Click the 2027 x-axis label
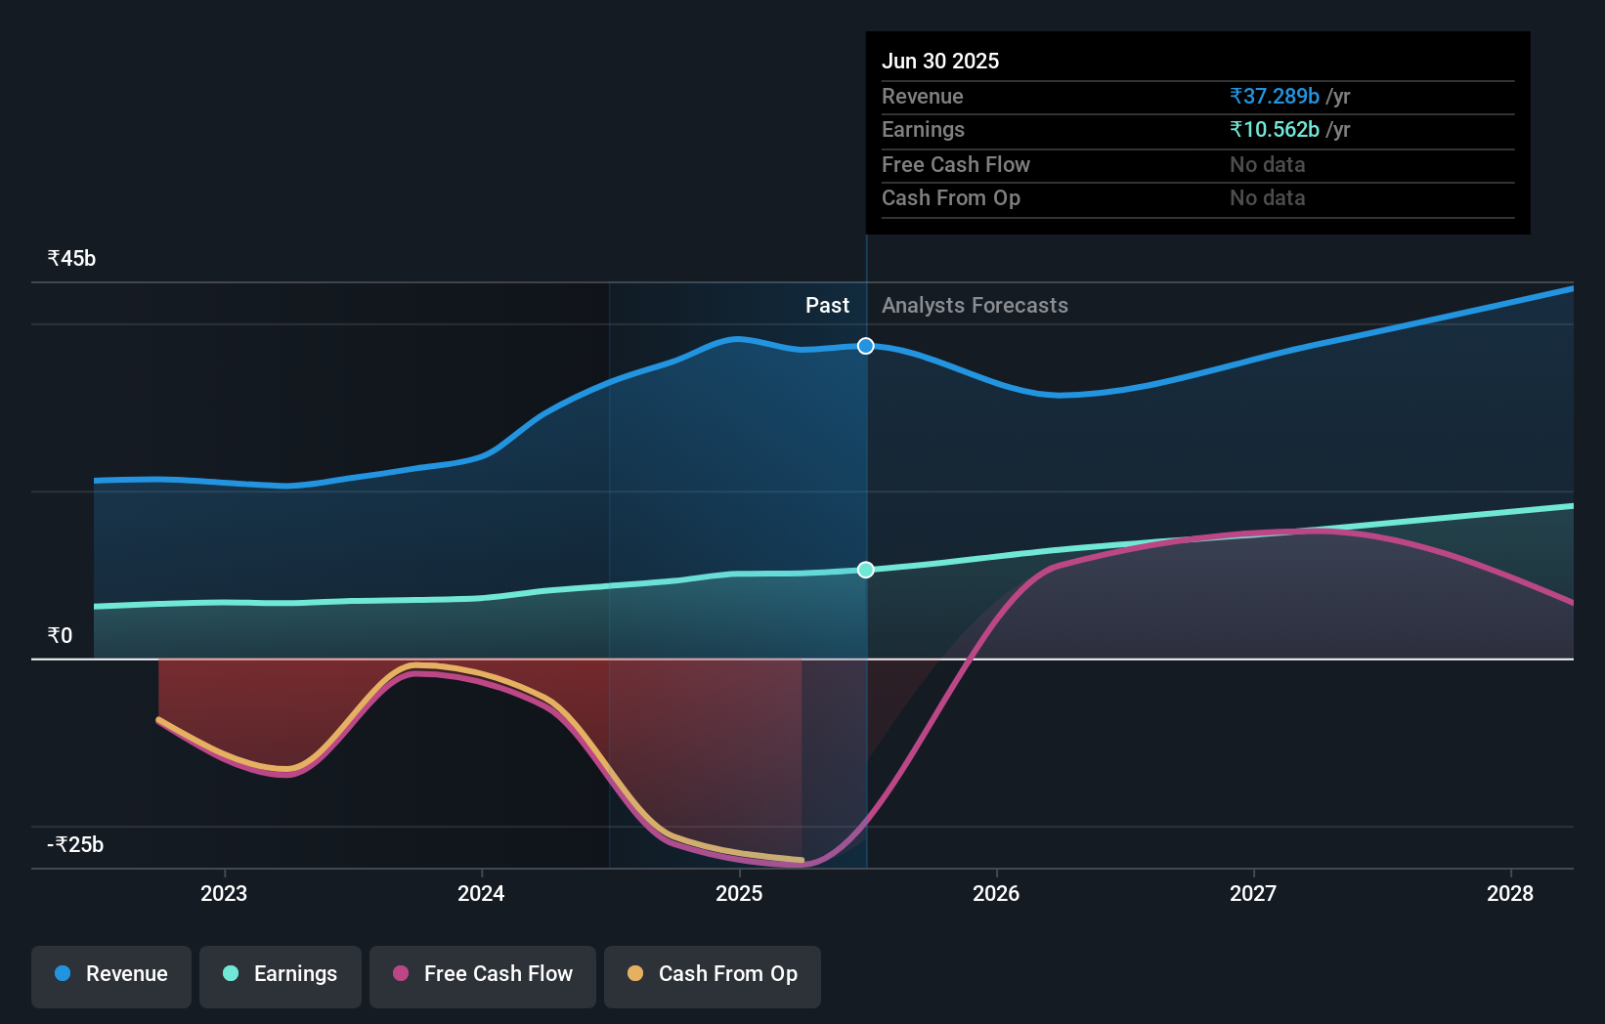Viewport: 1605px width, 1024px height. point(1253,893)
